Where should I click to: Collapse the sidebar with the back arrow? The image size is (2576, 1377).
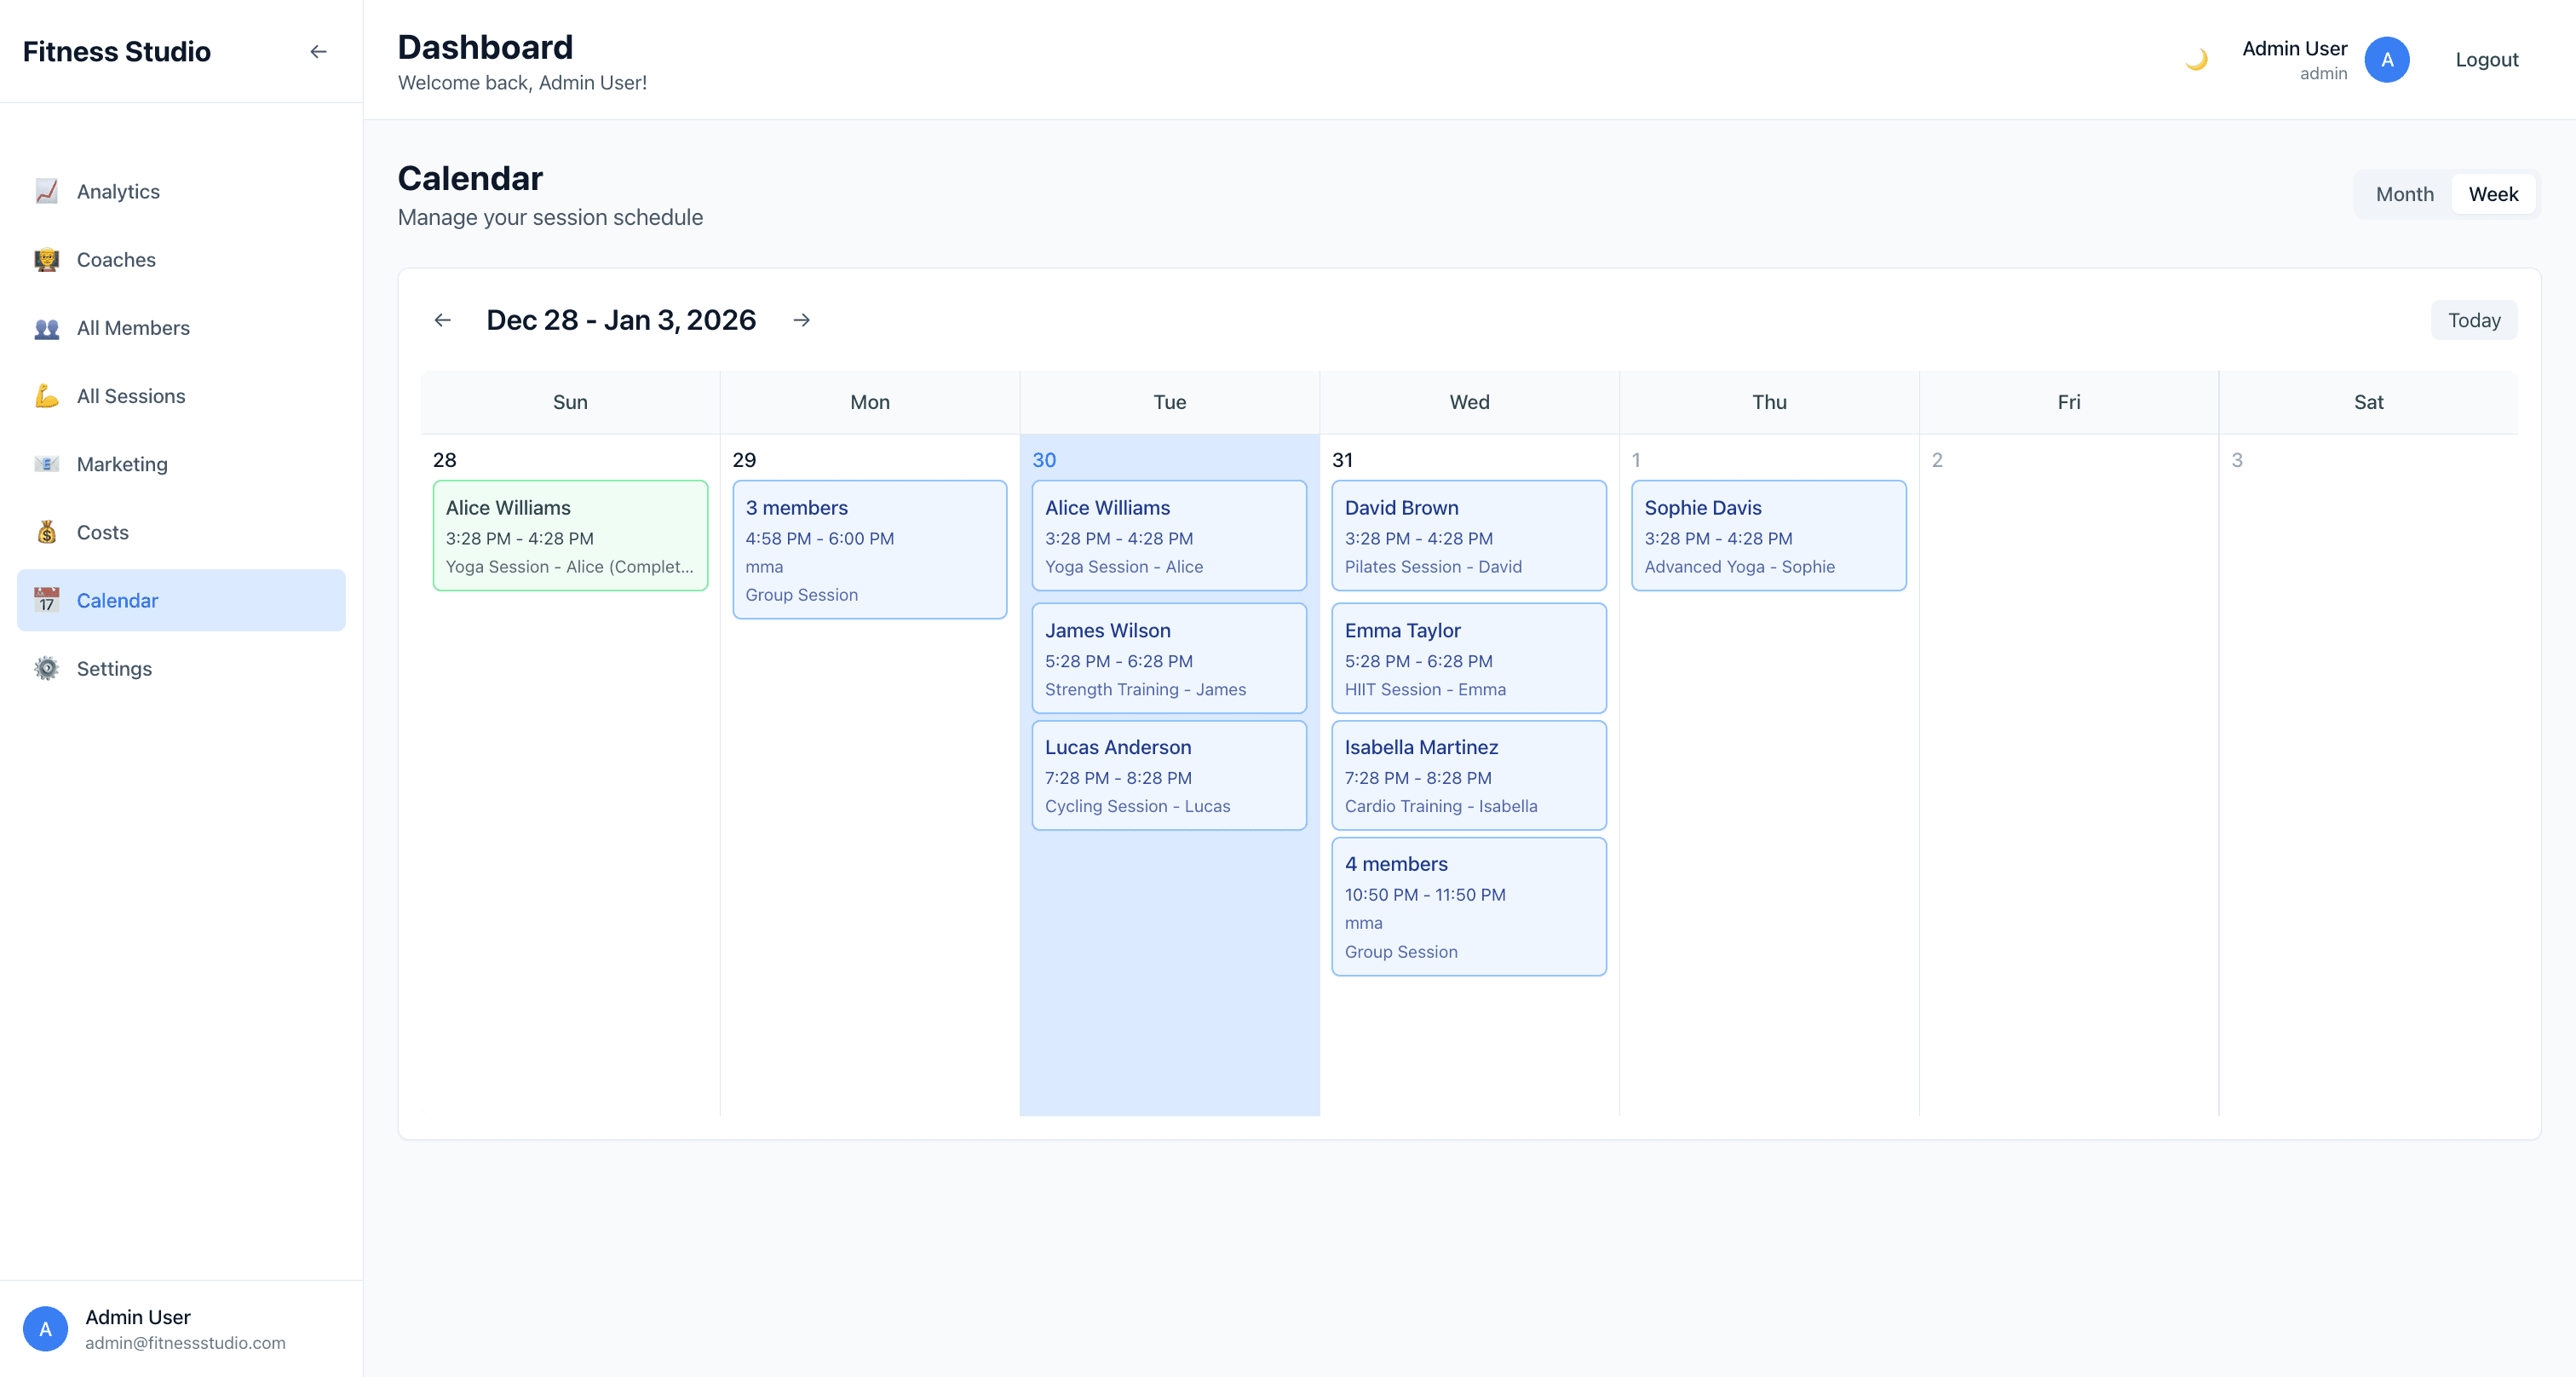(318, 51)
